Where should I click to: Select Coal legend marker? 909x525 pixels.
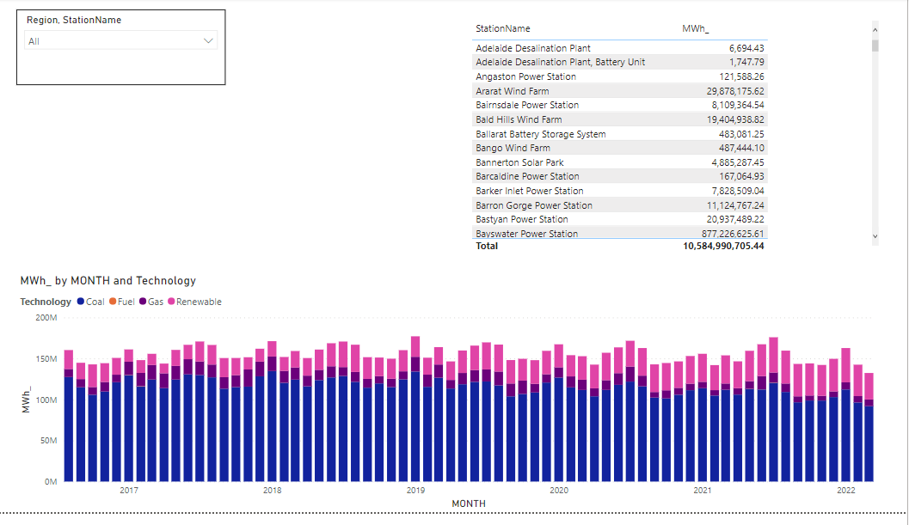(x=81, y=302)
